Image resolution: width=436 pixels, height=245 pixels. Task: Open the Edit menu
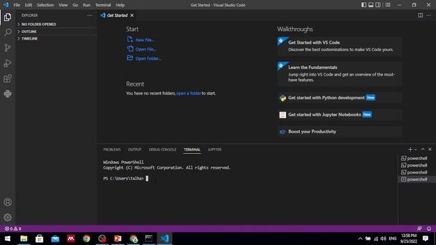point(29,5)
